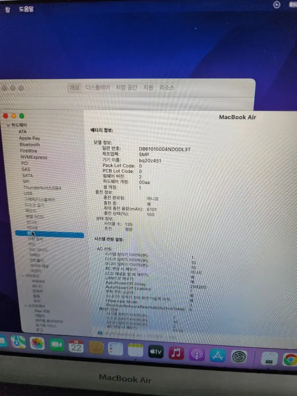This screenshot has width=297, height=396.
Task: Select SATA in the sidebar
Action: click(27, 176)
